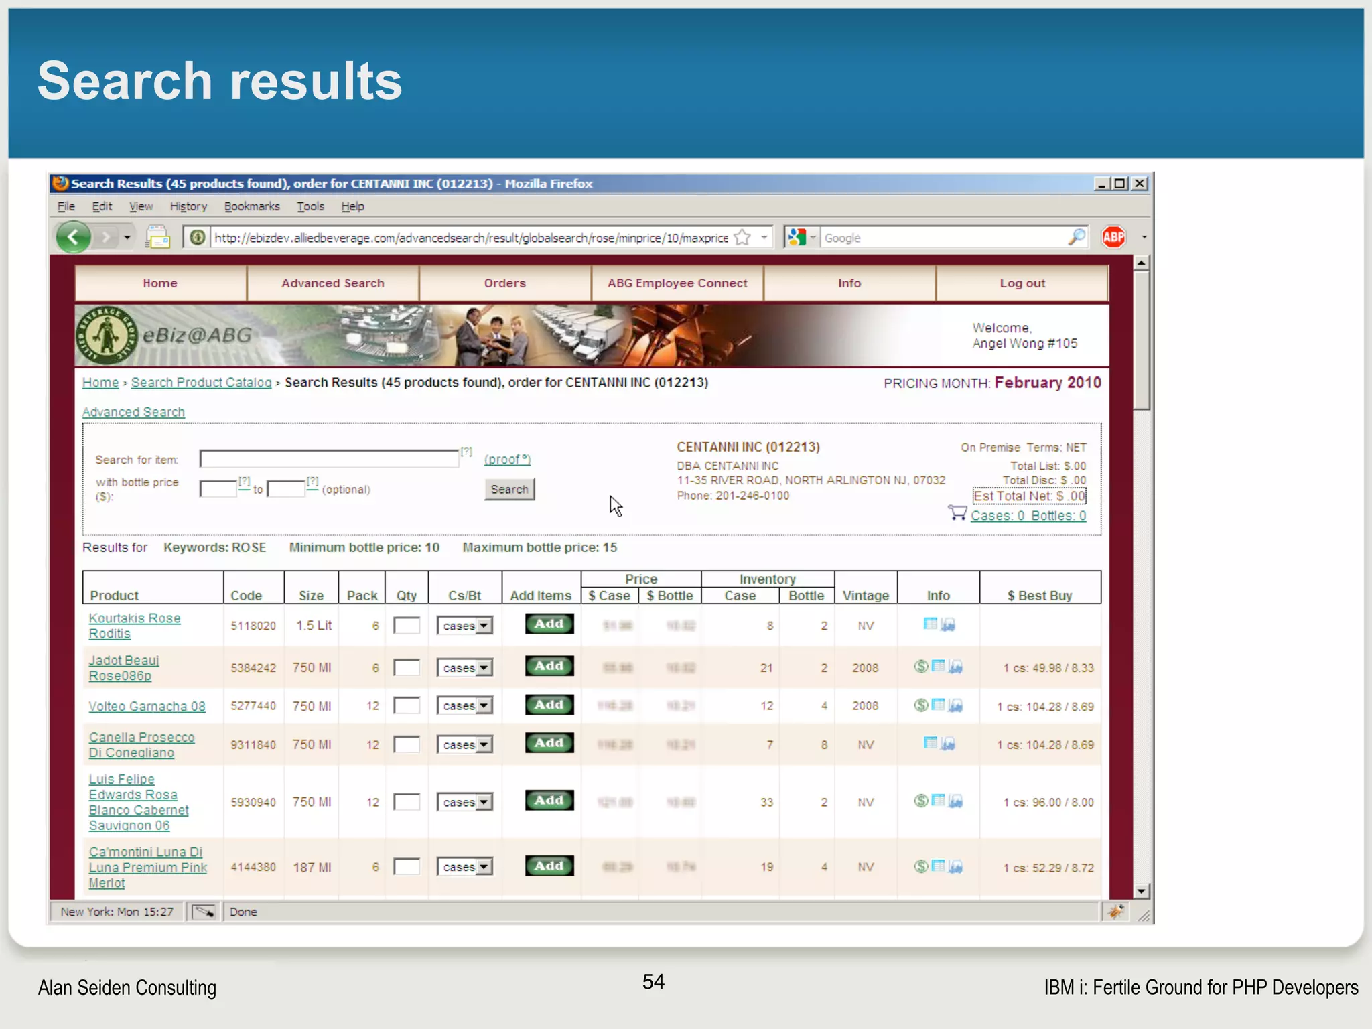
Task: Click Add button for Volteo Garnacha 08
Action: click(549, 705)
